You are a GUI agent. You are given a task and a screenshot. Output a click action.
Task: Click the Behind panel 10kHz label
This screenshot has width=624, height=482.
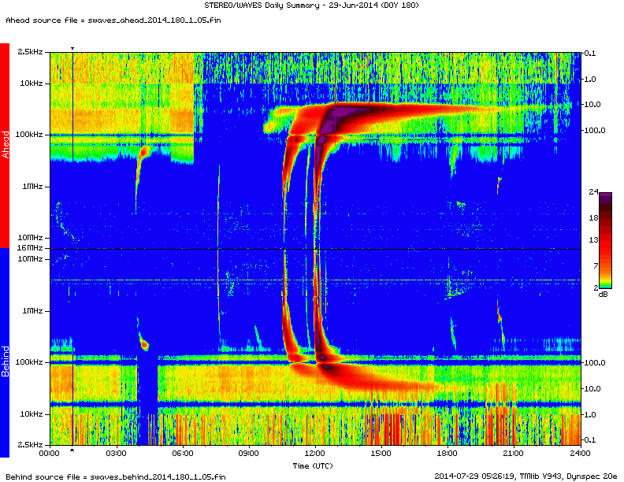click(31, 414)
